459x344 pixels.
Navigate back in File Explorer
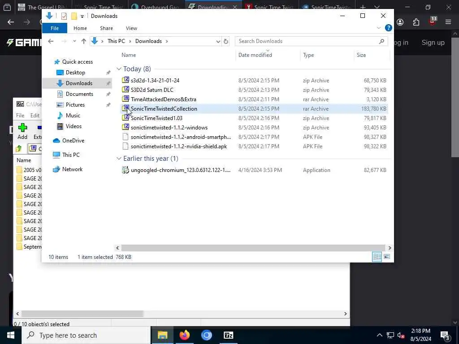click(51, 41)
